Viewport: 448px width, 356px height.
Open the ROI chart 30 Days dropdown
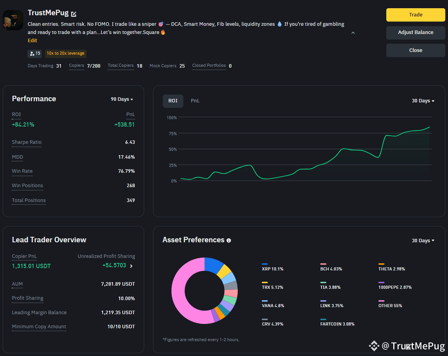pyautogui.click(x=423, y=101)
